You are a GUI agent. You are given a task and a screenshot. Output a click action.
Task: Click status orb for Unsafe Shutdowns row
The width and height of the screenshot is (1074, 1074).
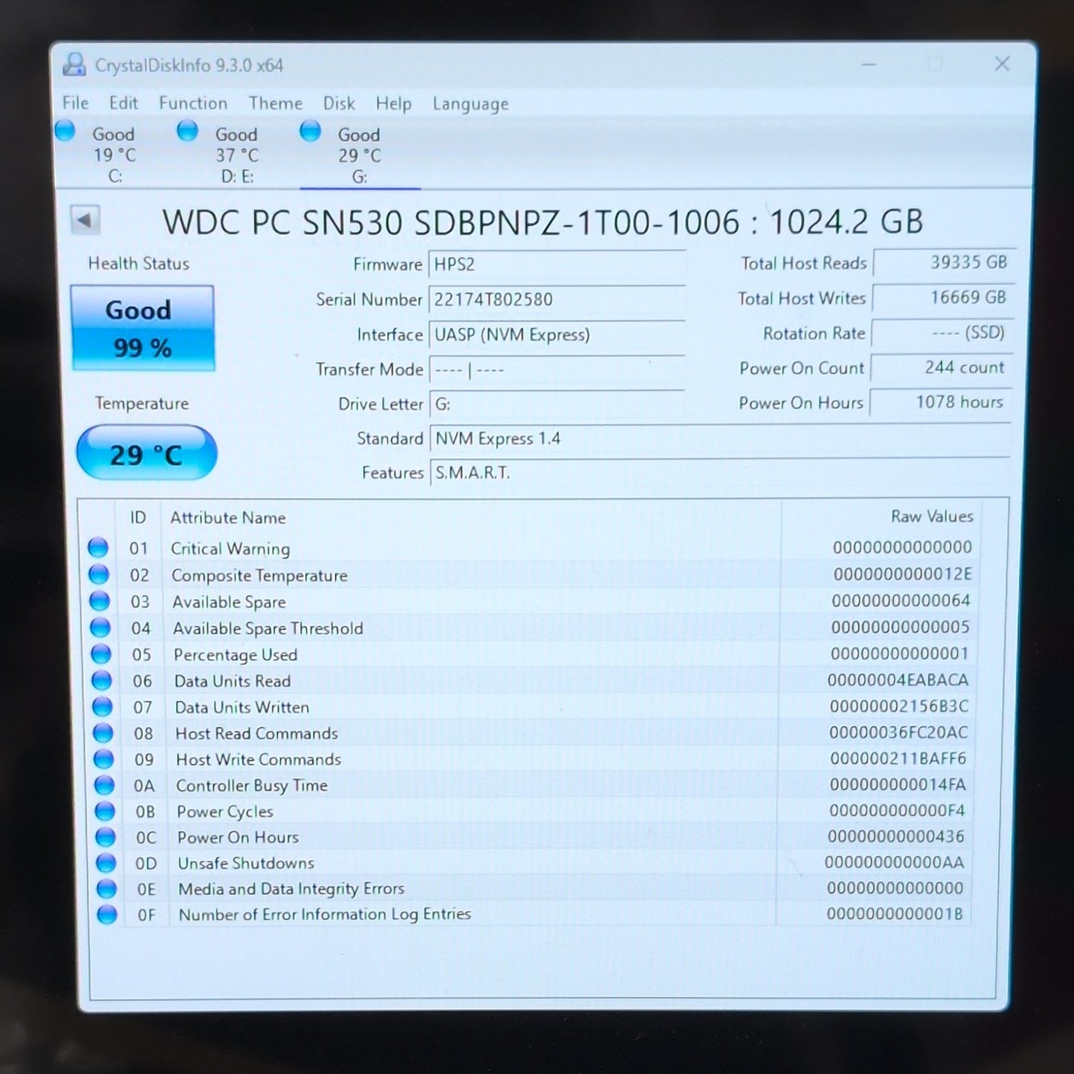click(x=107, y=863)
